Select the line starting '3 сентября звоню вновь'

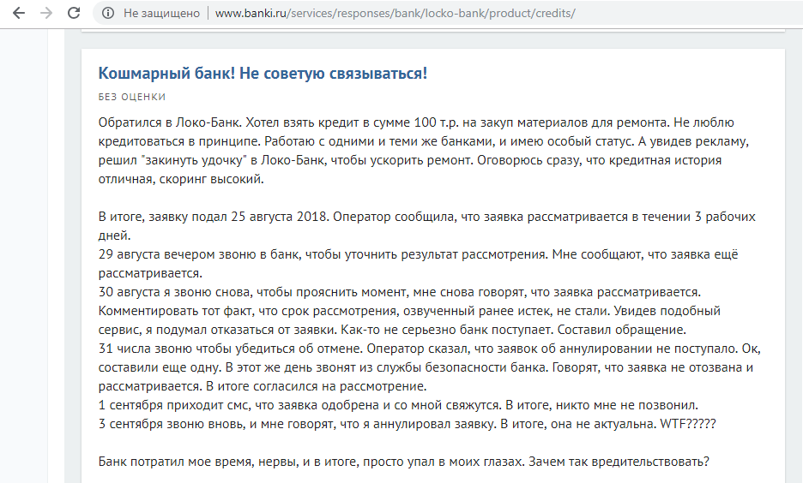[x=408, y=424]
